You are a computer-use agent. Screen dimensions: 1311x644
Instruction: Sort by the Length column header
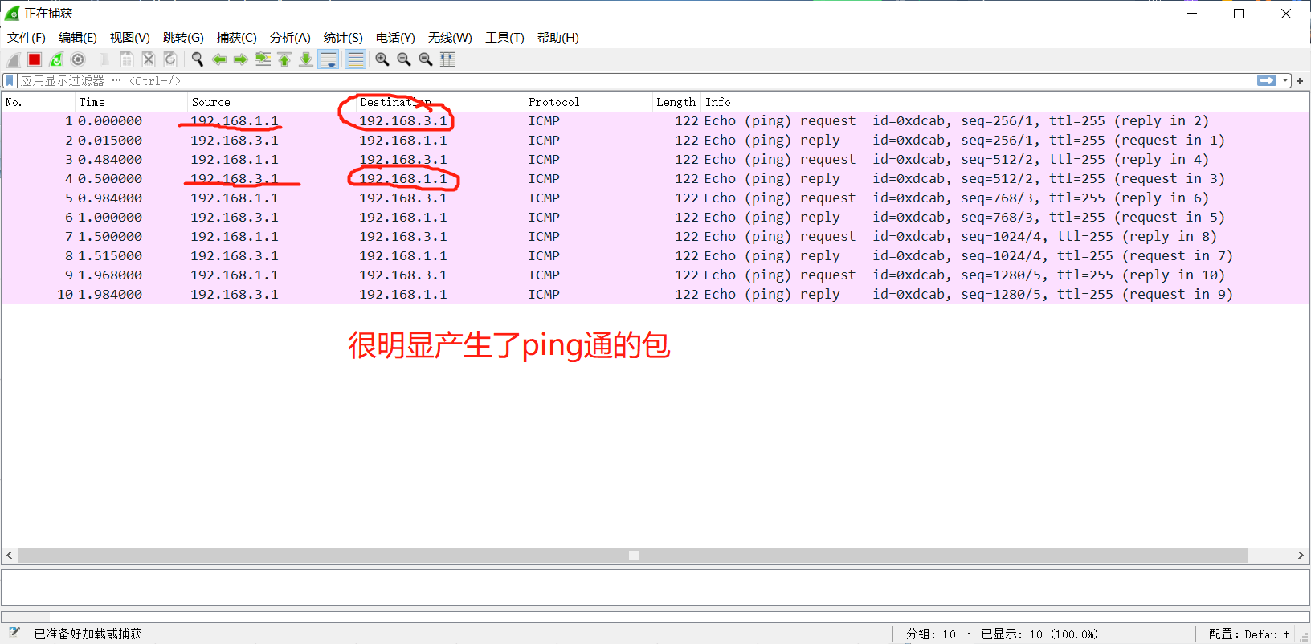pyautogui.click(x=676, y=102)
